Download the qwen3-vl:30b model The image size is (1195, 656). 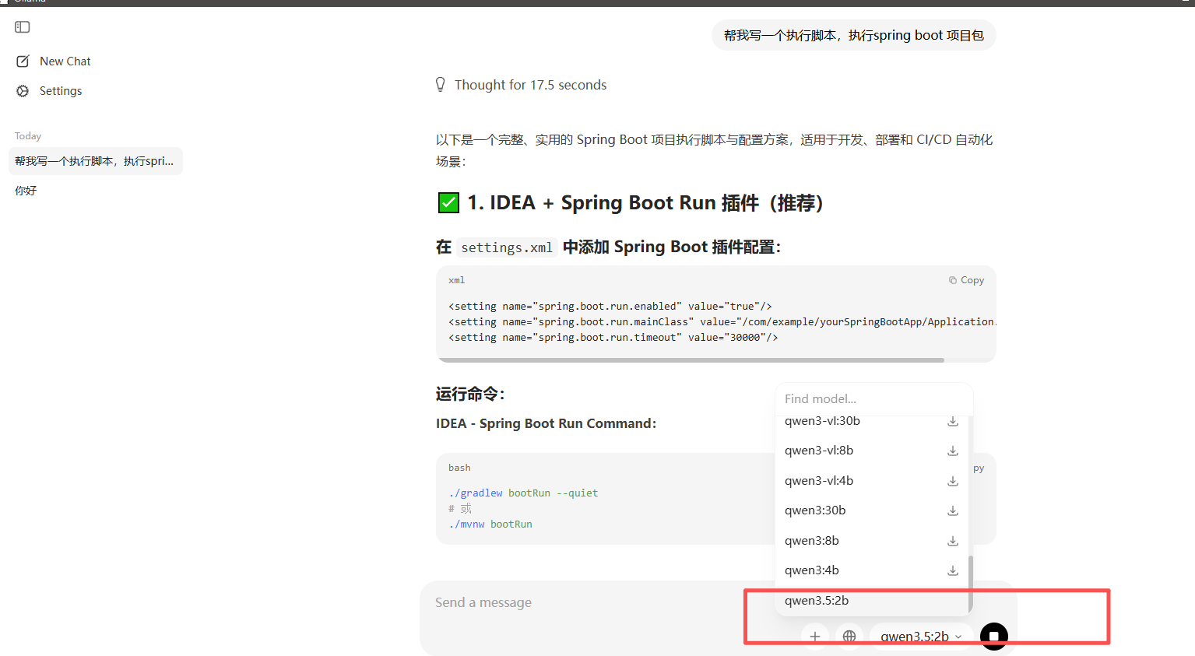click(x=953, y=421)
